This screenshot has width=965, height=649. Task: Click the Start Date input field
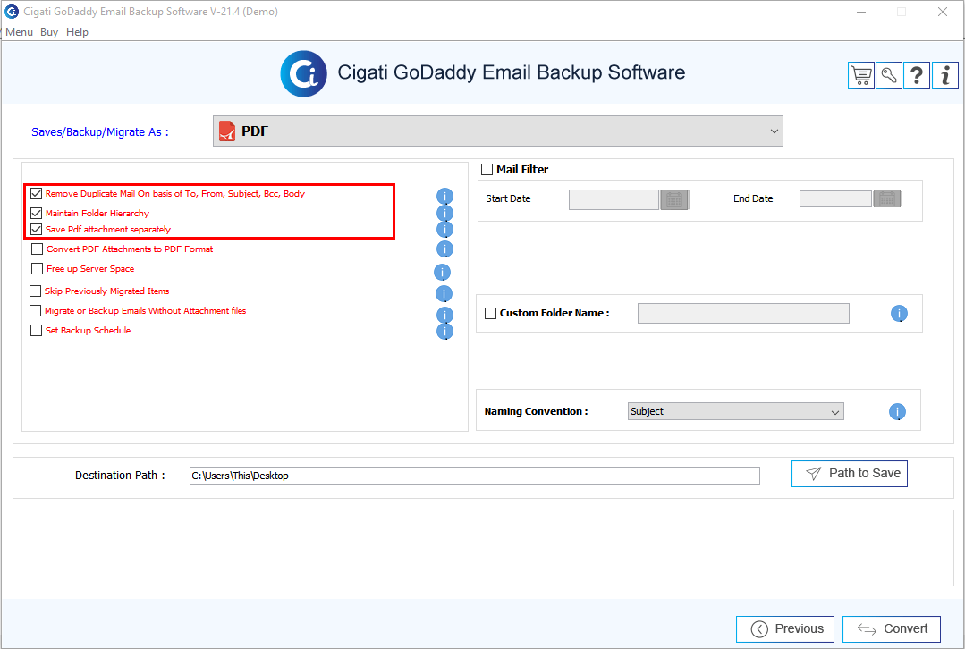pos(614,199)
